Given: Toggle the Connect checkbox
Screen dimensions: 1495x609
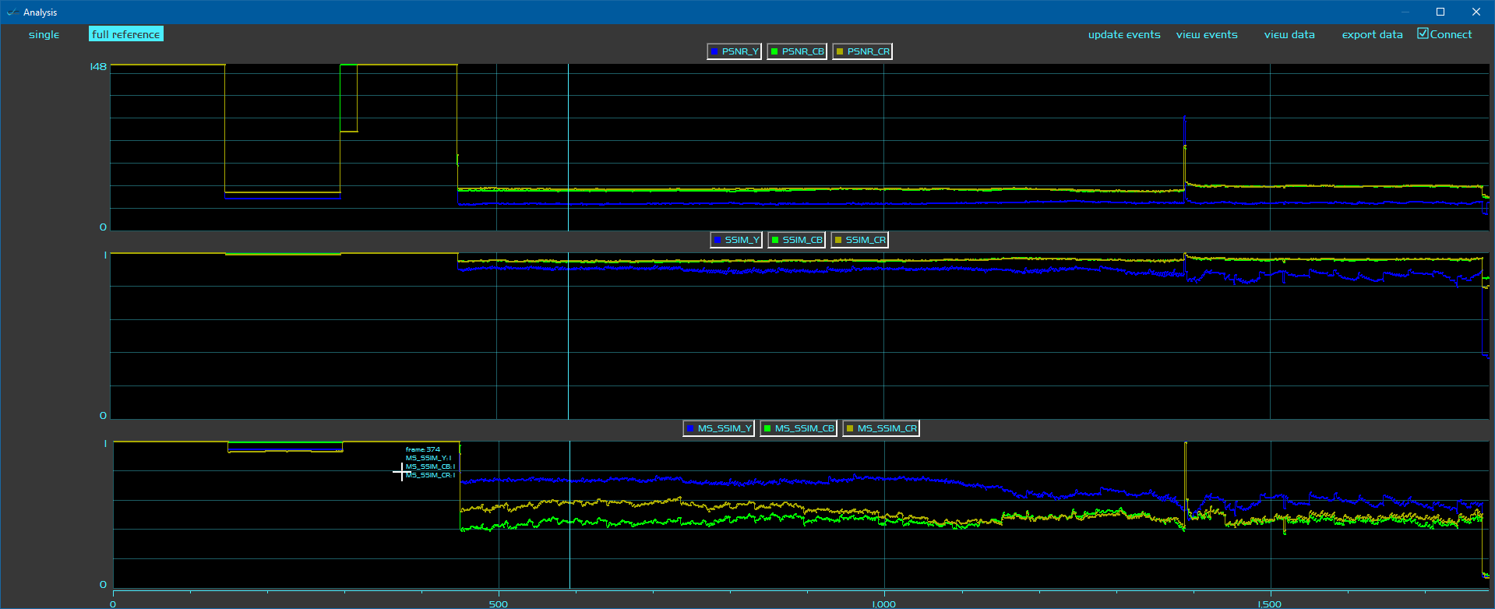Looking at the screenshot, I should click(1423, 33).
